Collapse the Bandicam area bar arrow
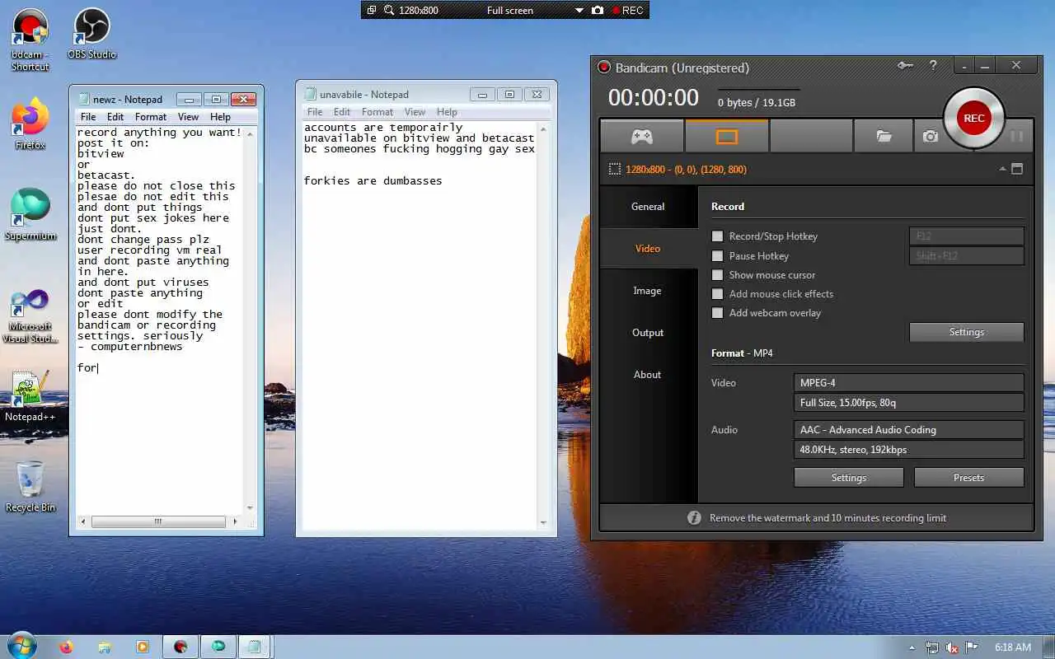Viewport: 1055px width, 659px height. [1003, 169]
